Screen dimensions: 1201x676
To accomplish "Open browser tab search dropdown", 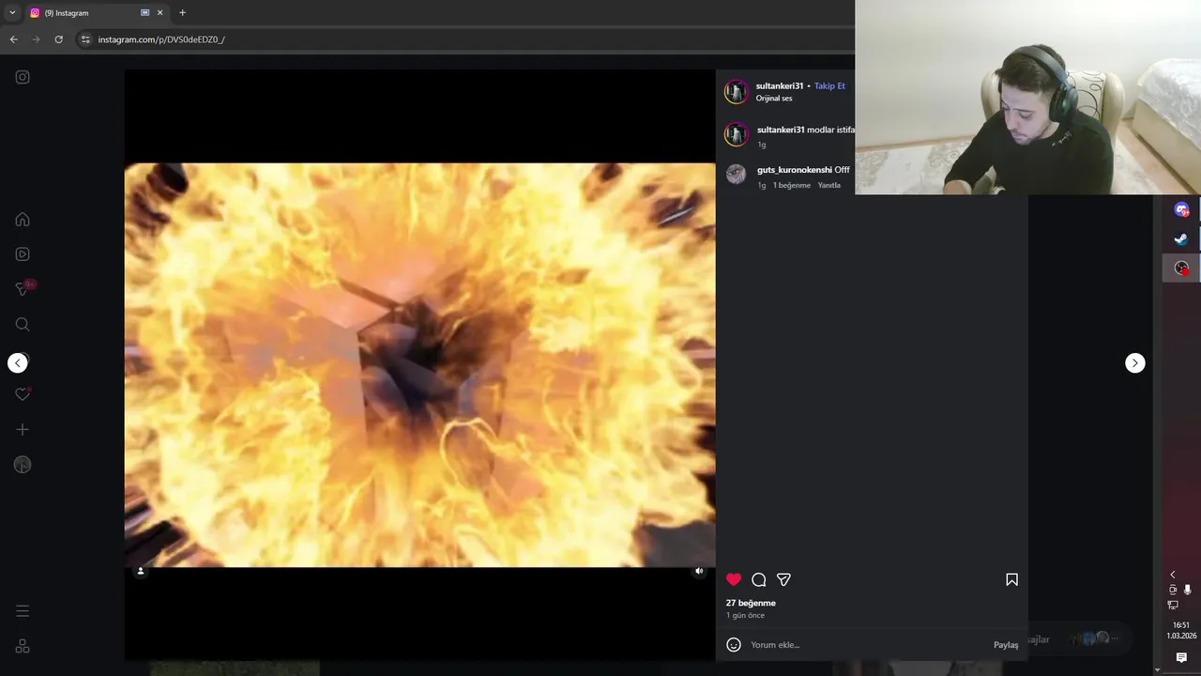I will point(12,13).
